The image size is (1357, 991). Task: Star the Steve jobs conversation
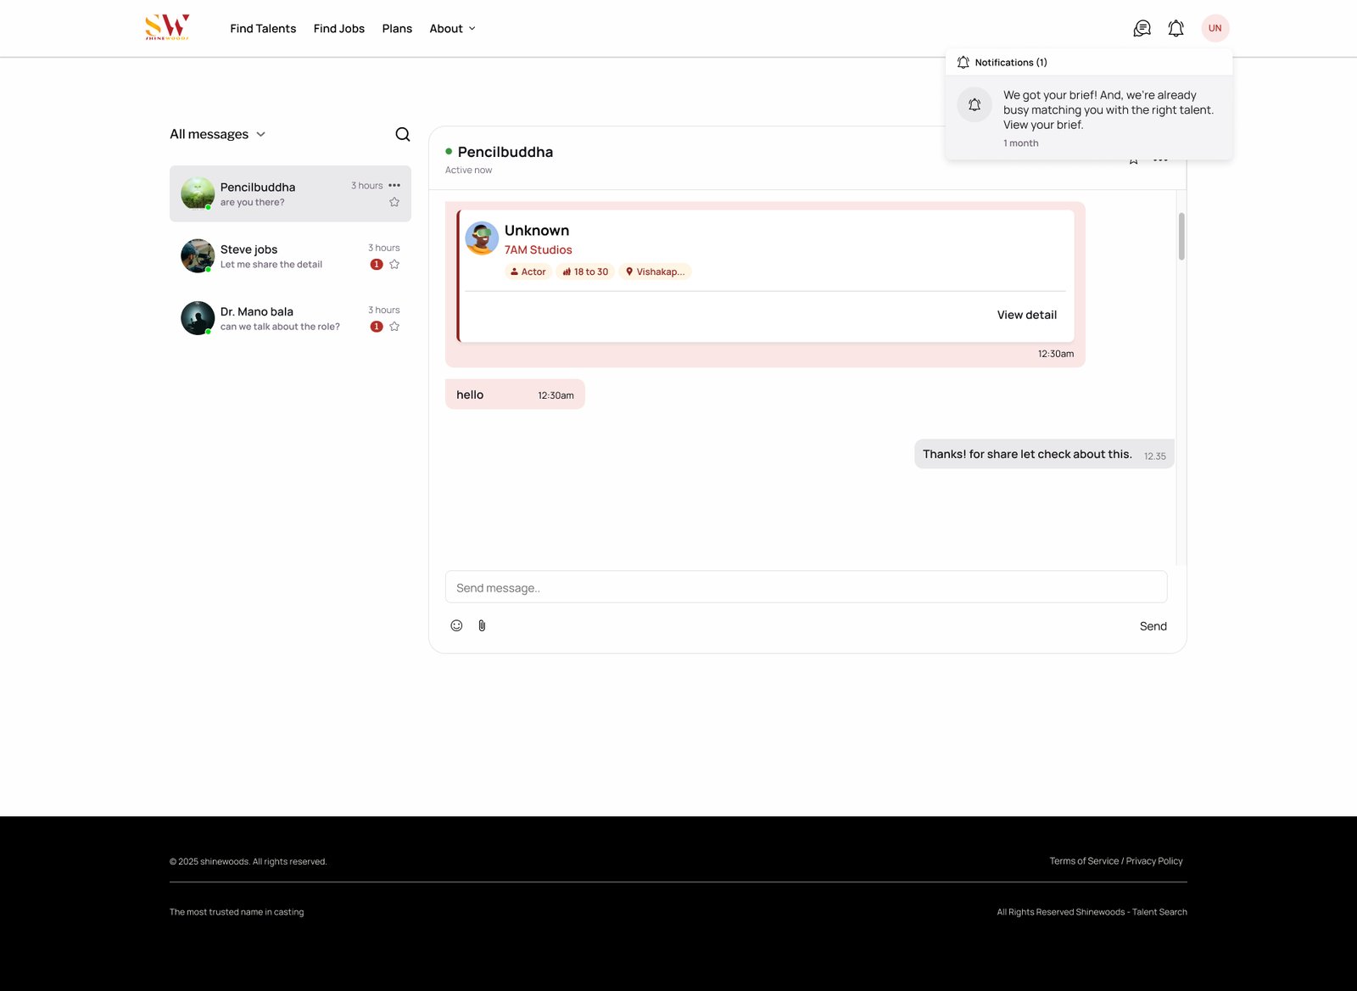[x=394, y=264]
